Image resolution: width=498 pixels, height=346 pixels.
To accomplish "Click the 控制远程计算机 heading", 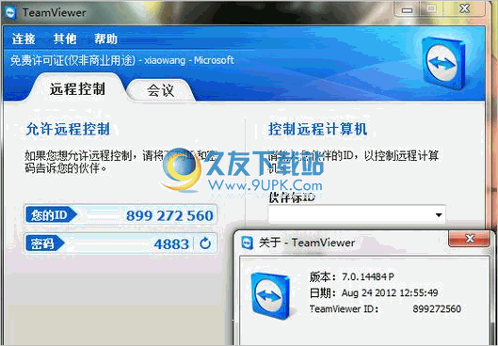I will pos(317,130).
